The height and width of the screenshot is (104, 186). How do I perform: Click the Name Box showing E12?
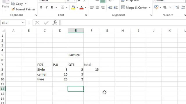tap(11, 23)
